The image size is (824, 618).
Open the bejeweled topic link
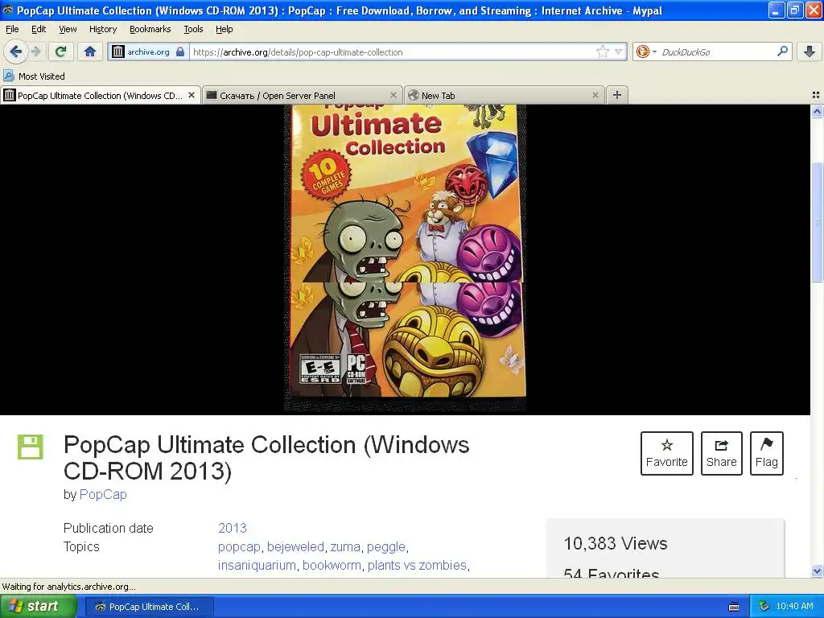click(x=295, y=546)
